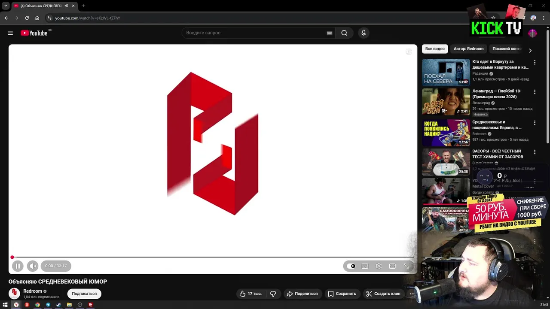Go to YouTube home via logo
The height and width of the screenshot is (309, 550).
(x=34, y=33)
